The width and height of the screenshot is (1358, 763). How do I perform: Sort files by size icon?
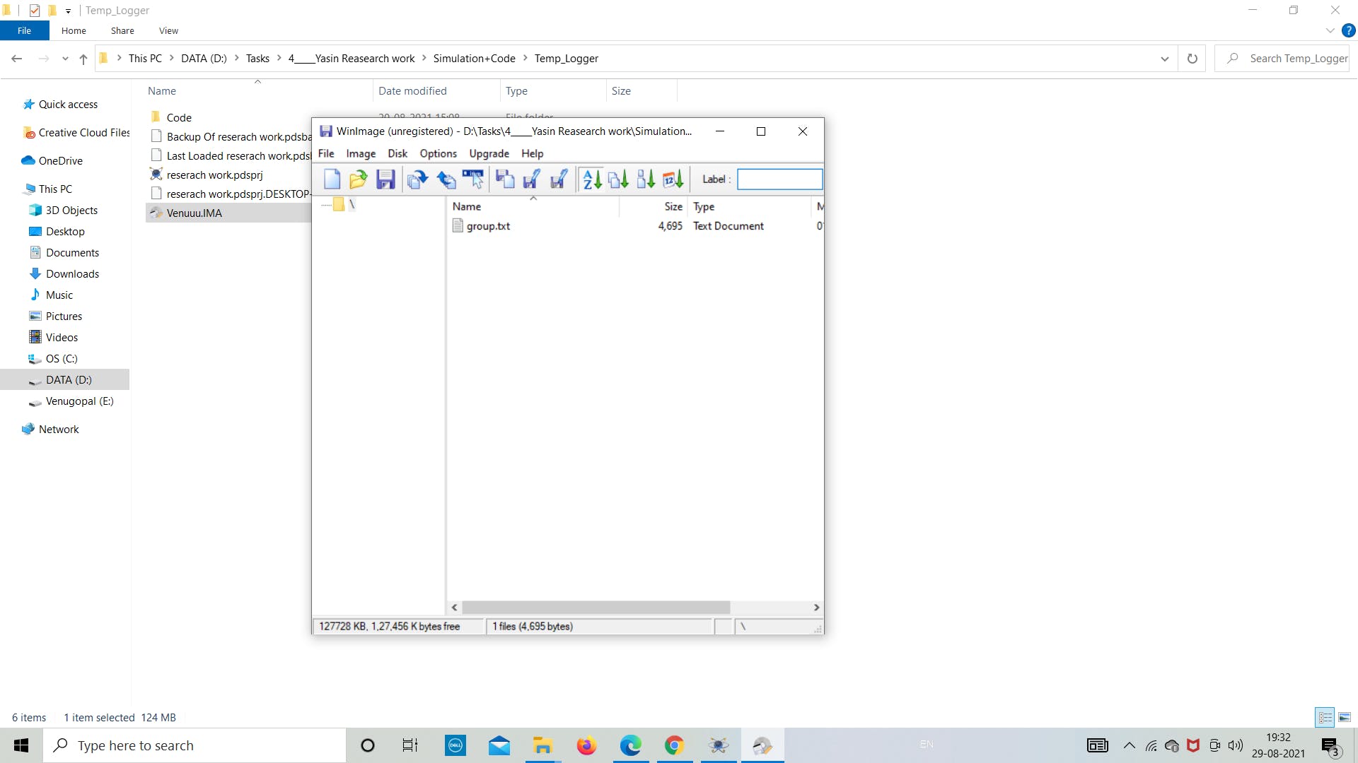pos(646,179)
